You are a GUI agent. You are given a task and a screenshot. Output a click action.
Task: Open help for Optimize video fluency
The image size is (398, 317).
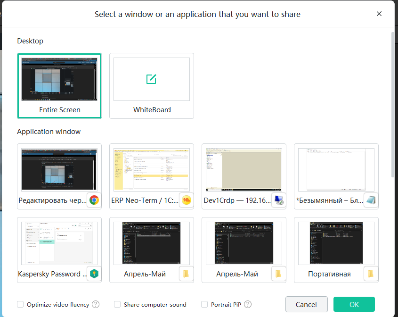[96, 304]
